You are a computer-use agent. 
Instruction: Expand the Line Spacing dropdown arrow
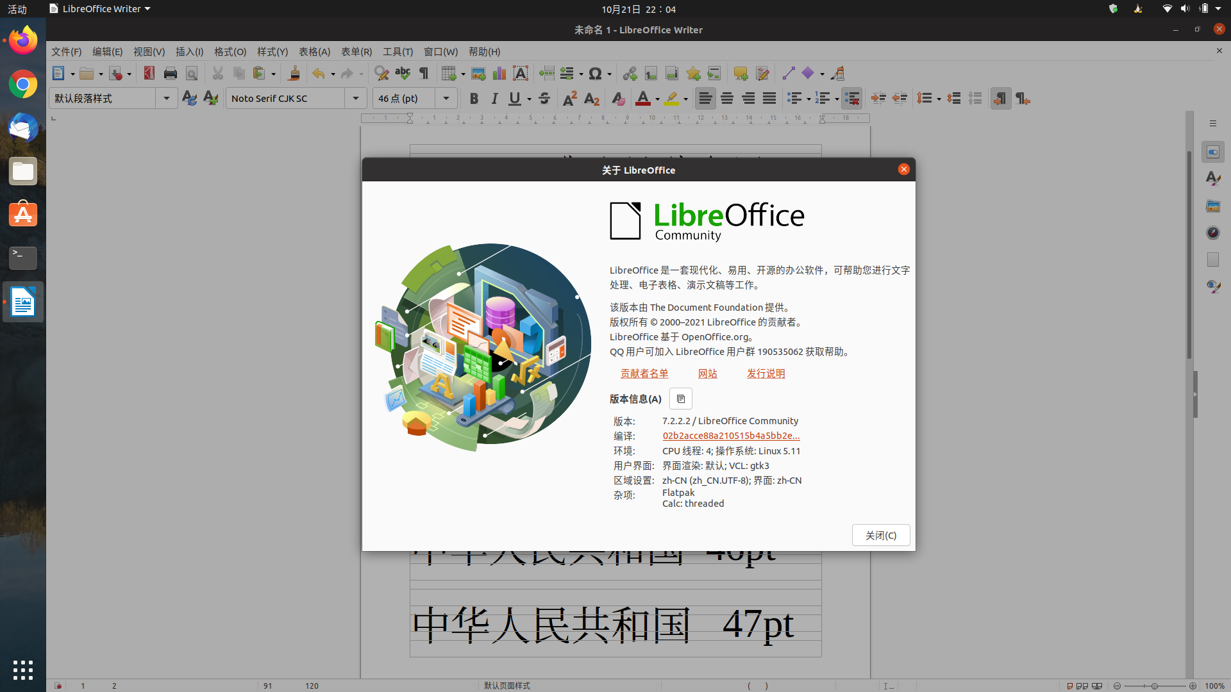click(939, 99)
